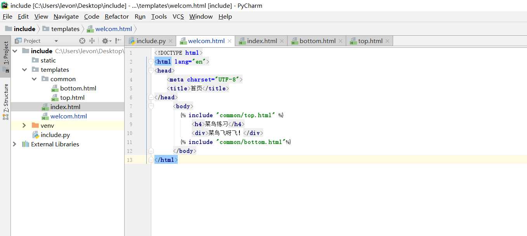Open the Window menu
Image resolution: width=527 pixels, height=236 pixels.
201,16
